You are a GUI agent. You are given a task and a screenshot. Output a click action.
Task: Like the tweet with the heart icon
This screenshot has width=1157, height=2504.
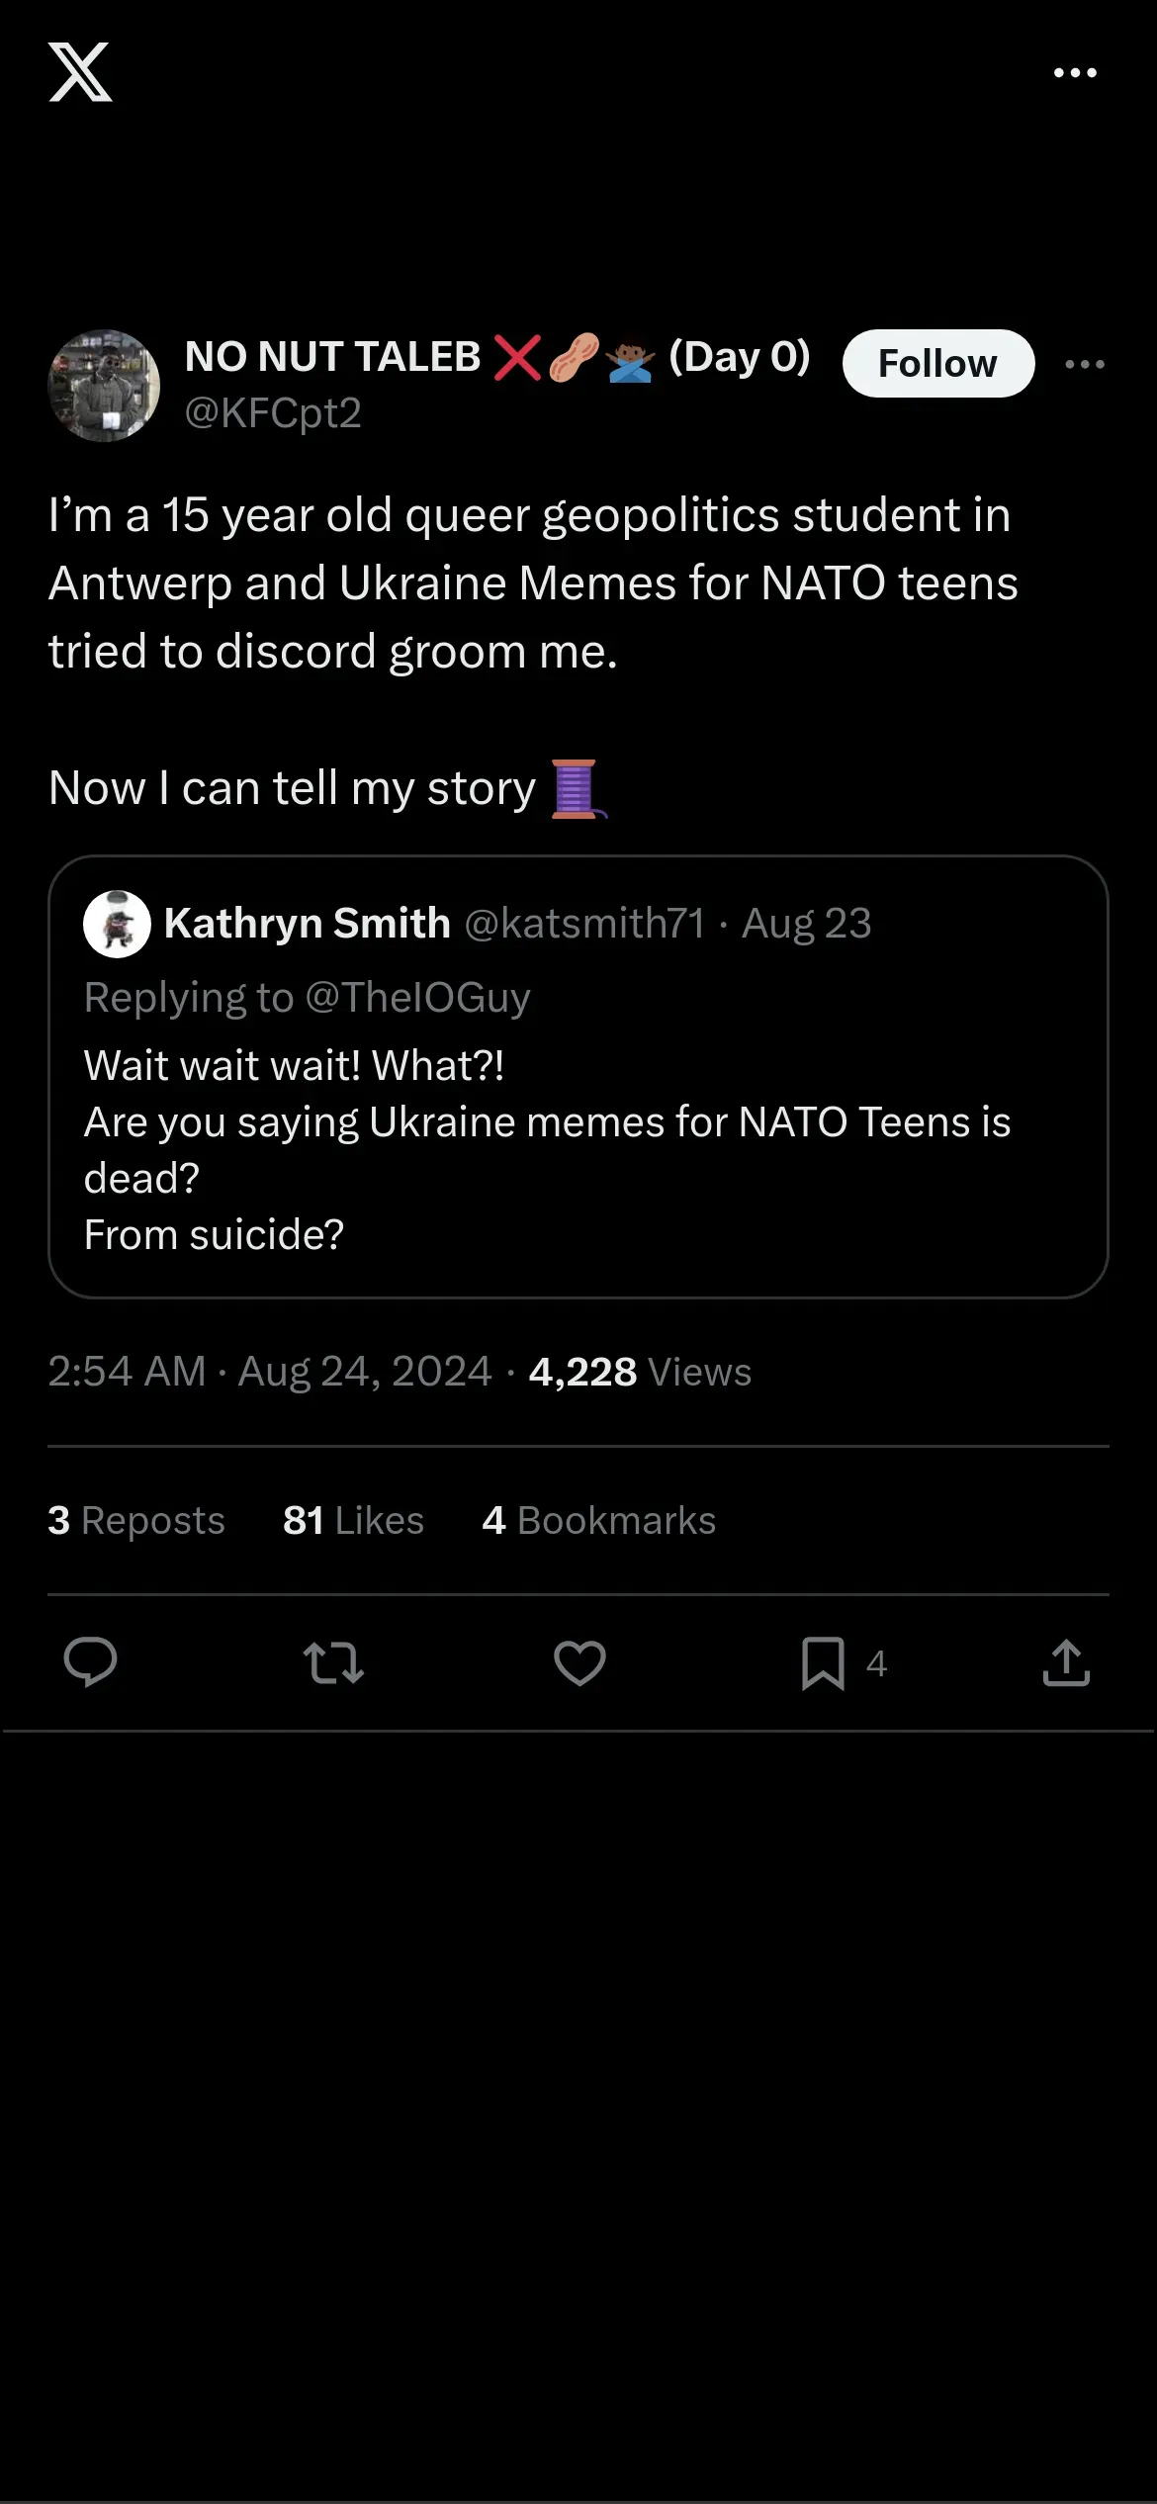click(x=579, y=1662)
